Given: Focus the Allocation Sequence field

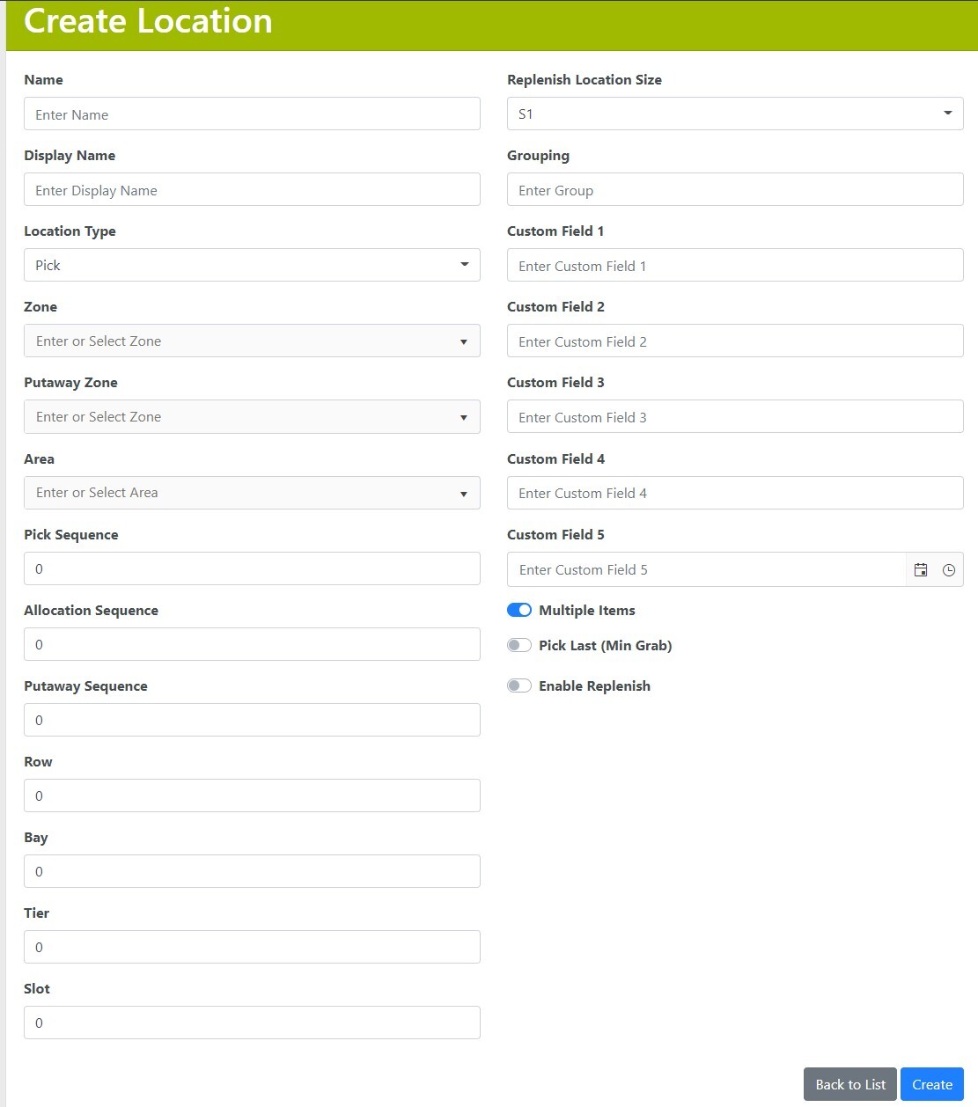Looking at the screenshot, I should tap(252, 645).
